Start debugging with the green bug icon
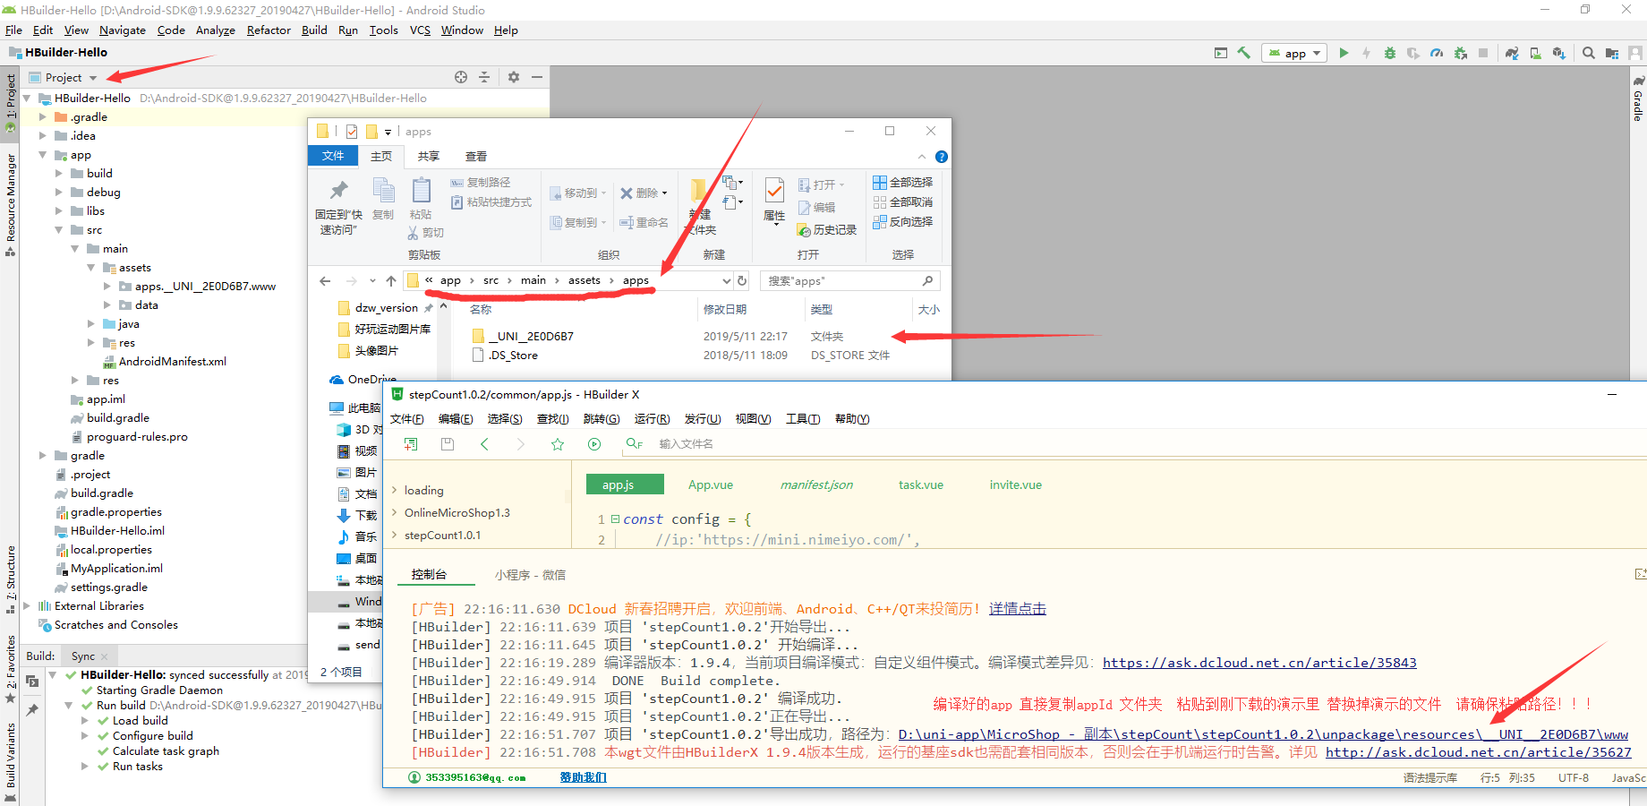1647x806 pixels. pos(1390,53)
